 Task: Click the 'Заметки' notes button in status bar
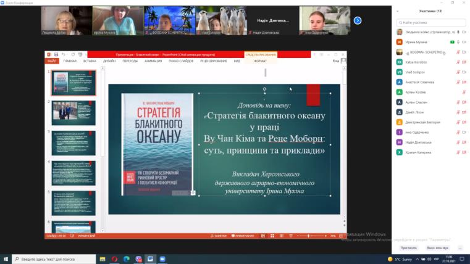pos(219,236)
